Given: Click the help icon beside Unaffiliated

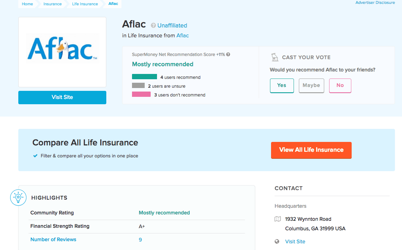Looking at the screenshot, I should (x=153, y=25).
